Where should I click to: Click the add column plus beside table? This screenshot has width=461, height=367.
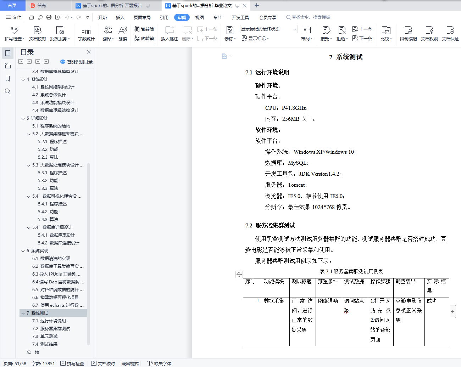point(453,312)
